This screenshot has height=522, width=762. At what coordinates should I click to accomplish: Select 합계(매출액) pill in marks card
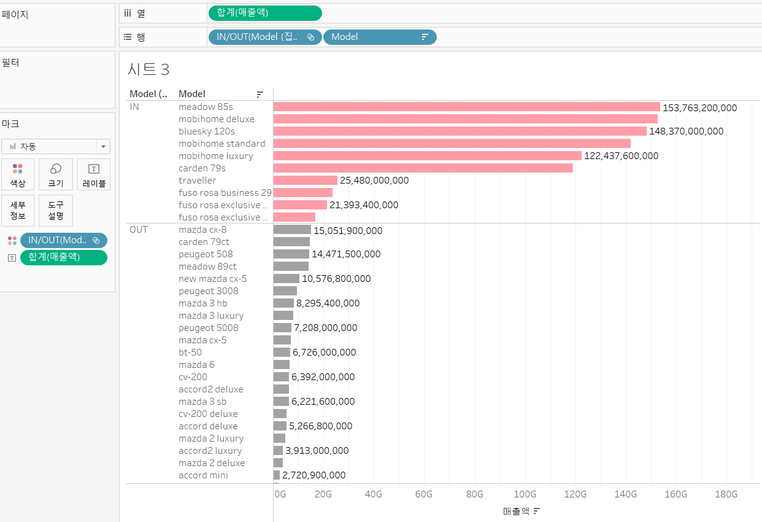[64, 257]
